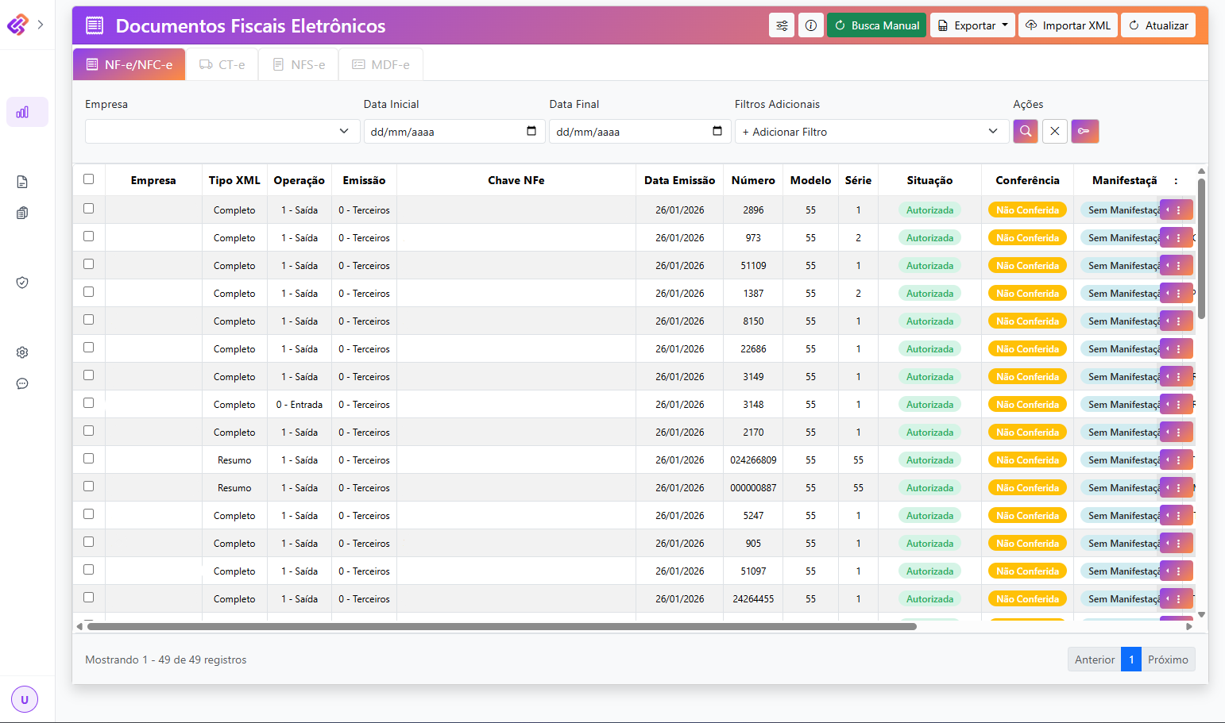
Task: Sort by the Chave NFe column header
Action: tap(516, 180)
